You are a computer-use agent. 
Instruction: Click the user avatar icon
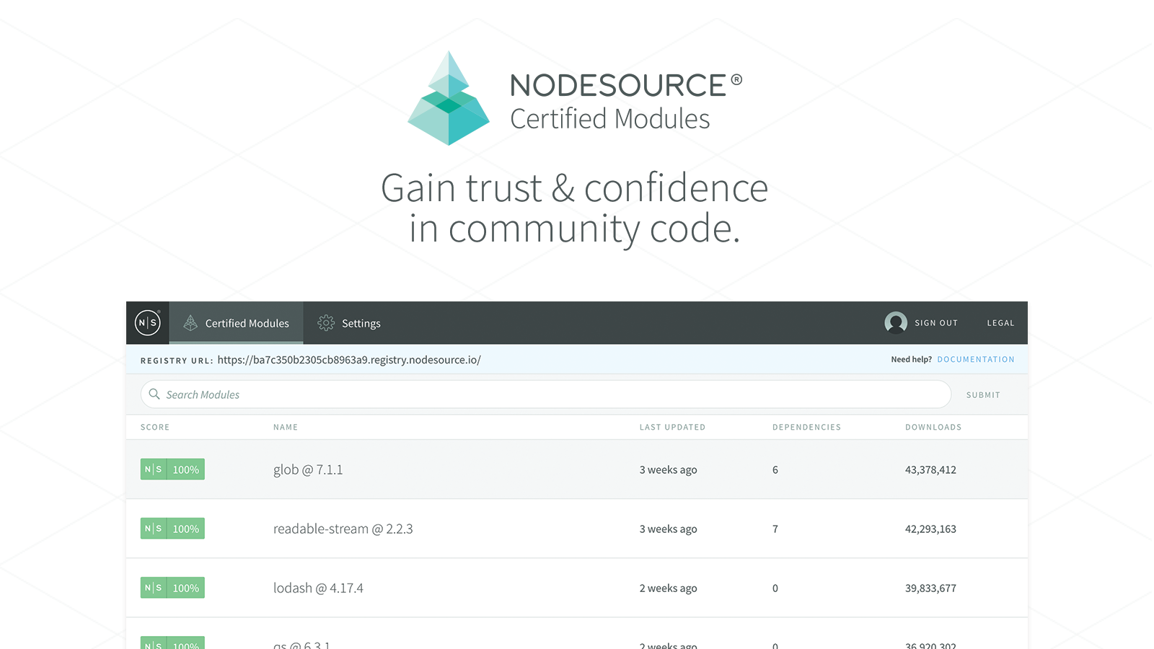click(896, 322)
